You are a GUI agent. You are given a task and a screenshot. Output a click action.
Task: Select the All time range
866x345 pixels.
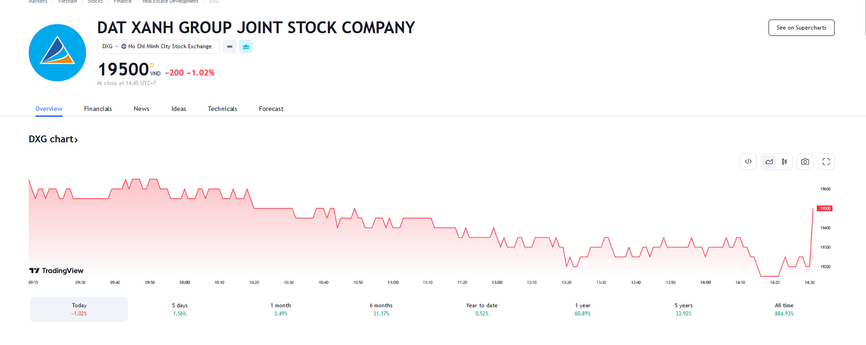point(784,309)
